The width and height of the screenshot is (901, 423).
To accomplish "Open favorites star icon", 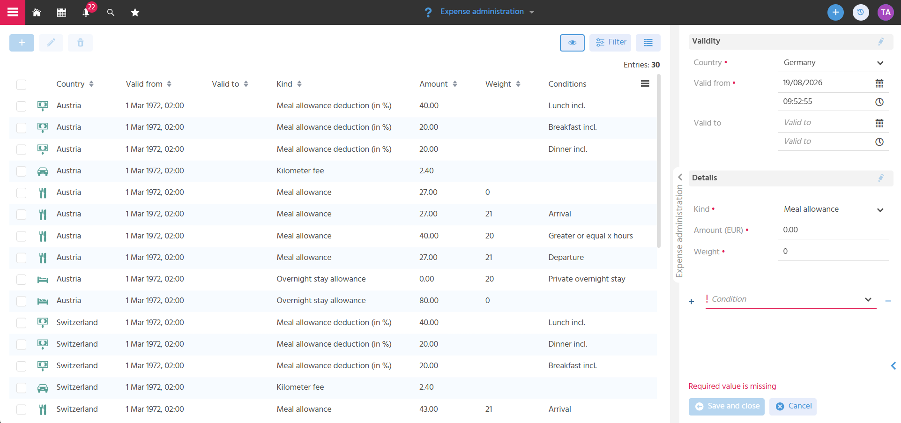I will pos(135,13).
